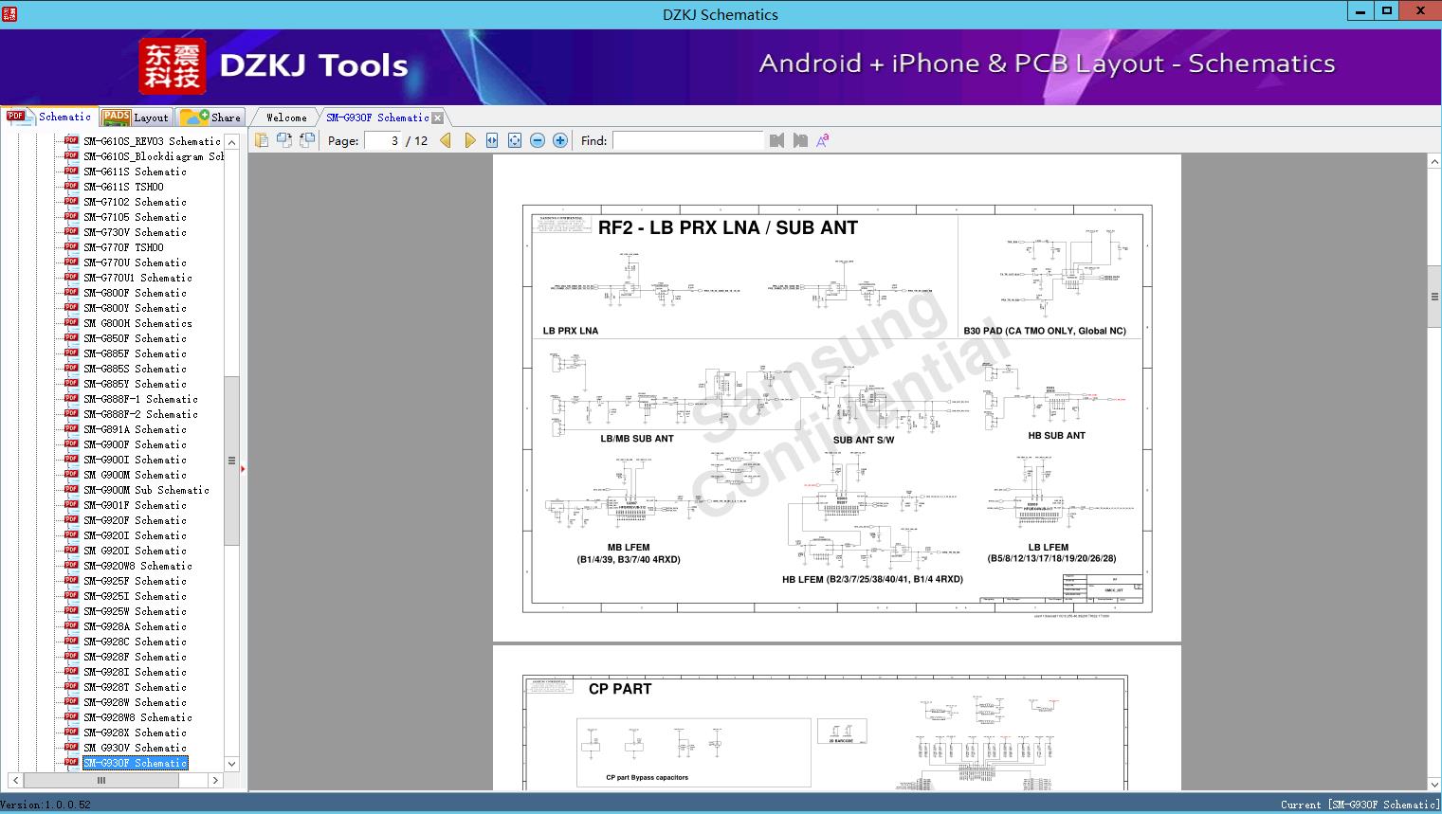Image resolution: width=1442 pixels, height=814 pixels.
Task: Click the document view scroll-up arrow
Action: (1434, 162)
